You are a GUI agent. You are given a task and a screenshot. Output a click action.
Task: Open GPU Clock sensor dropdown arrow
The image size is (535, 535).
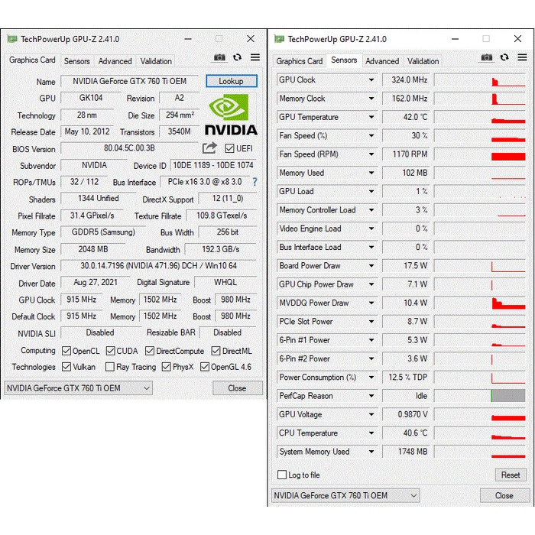pyautogui.click(x=371, y=79)
